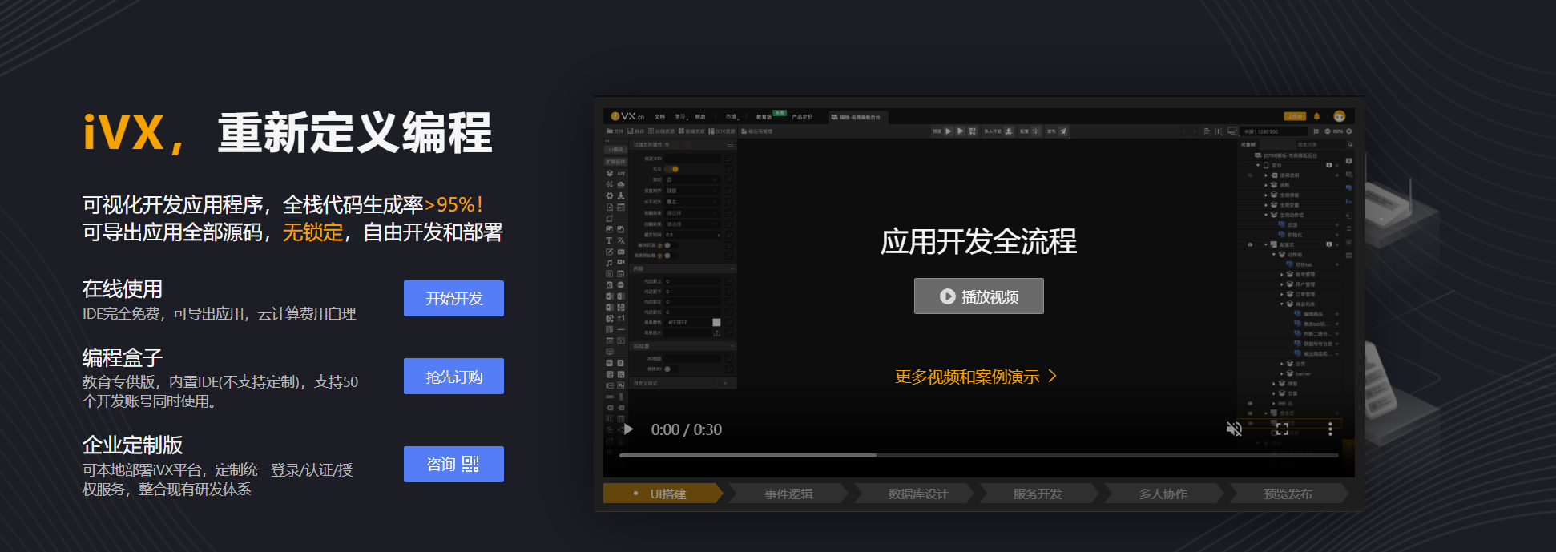This screenshot has height=552, width=1556.
Task: Open 更多视频和案例演示 link
Action: pyautogui.click(x=976, y=377)
